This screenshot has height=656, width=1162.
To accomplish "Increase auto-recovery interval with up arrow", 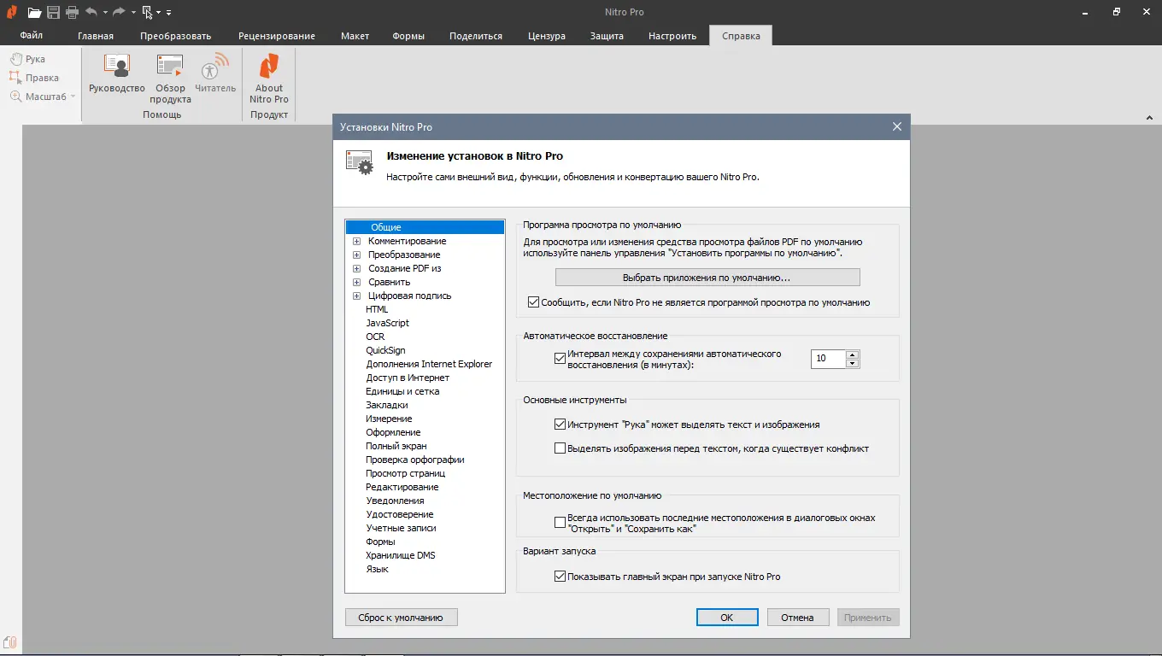I will (852, 354).
